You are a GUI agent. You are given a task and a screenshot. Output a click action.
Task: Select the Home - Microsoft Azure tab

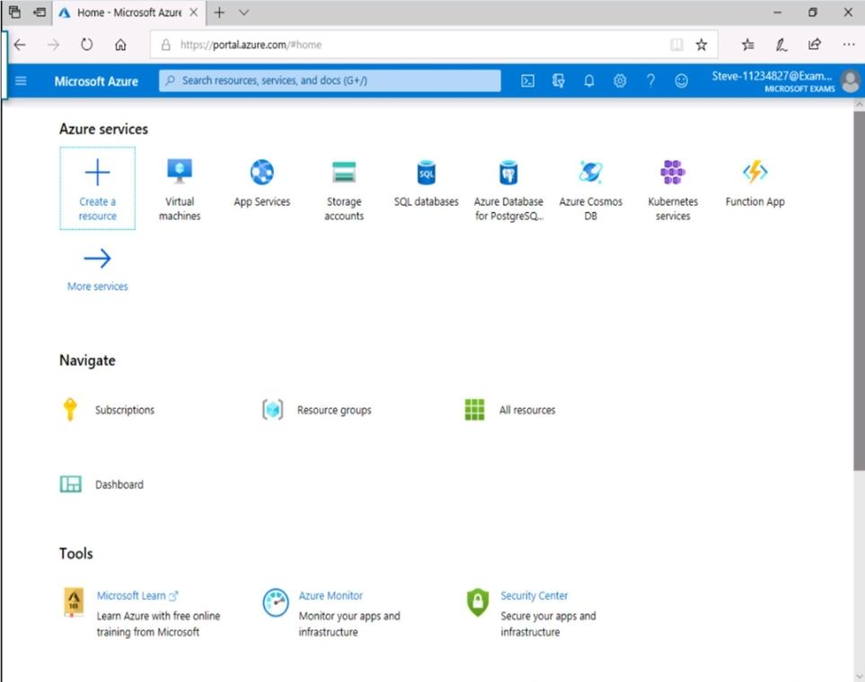coord(126,13)
